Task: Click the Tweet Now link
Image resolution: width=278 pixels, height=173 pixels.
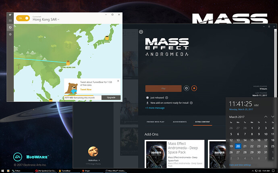Action: tap(86, 90)
